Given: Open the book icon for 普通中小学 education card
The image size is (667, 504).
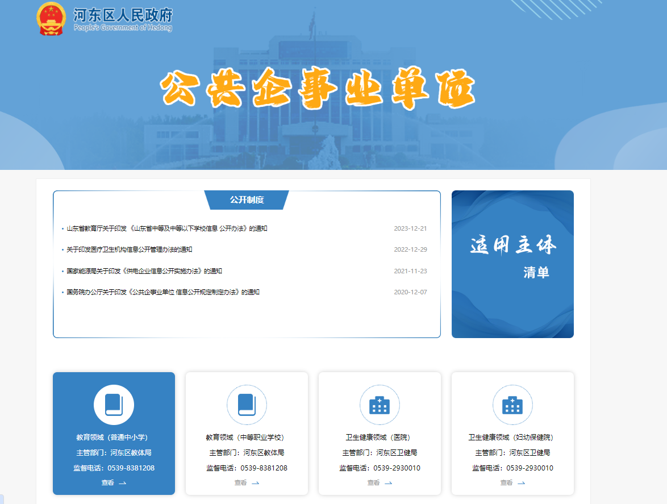Looking at the screenshot, I should coord(114,405).
